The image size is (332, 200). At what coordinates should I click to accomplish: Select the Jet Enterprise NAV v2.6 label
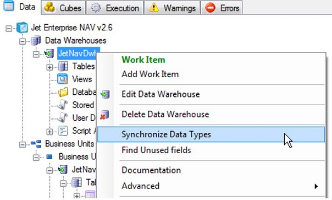(72, 28)
